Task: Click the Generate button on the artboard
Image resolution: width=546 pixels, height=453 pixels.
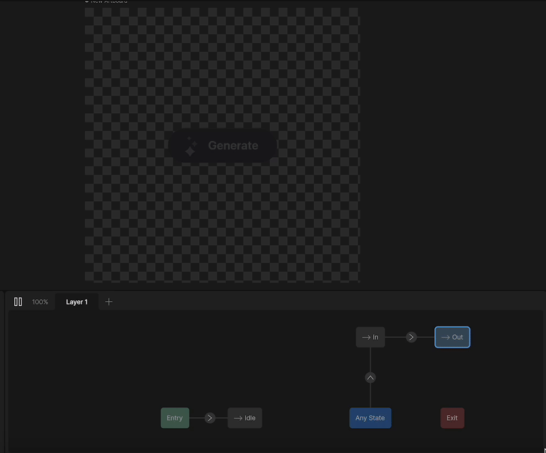Action: click(x=222, y=146)
